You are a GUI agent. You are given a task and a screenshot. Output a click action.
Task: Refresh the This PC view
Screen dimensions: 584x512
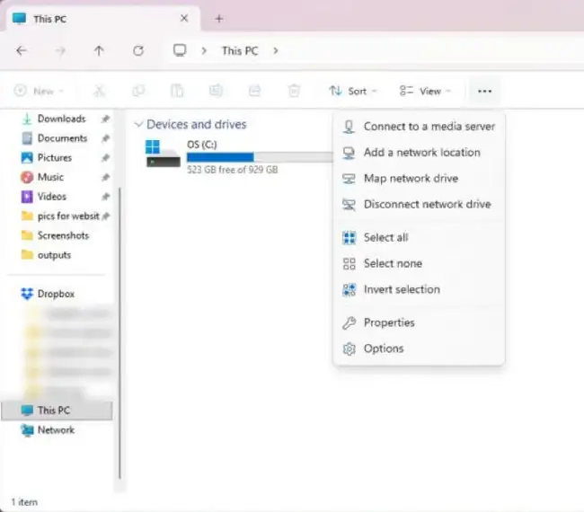click(138, 50)
